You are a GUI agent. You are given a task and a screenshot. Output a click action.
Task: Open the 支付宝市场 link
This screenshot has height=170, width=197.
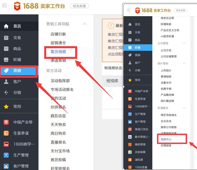pos(60,151)
